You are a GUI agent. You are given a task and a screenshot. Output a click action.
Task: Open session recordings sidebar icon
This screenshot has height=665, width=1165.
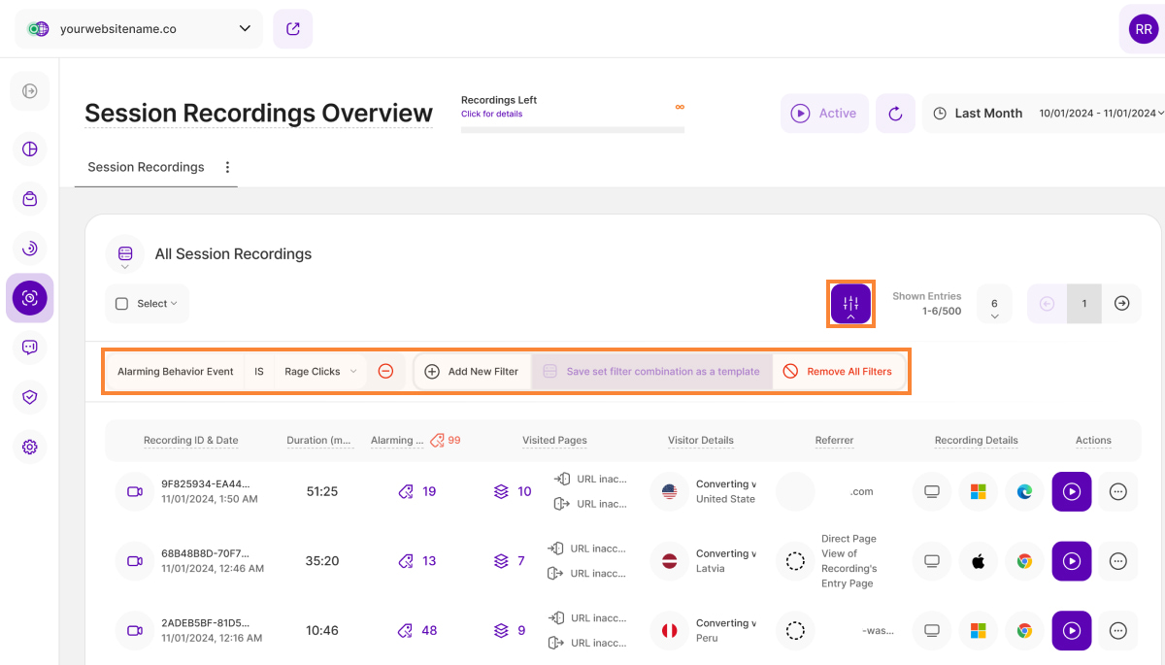(x=30, y=298)
